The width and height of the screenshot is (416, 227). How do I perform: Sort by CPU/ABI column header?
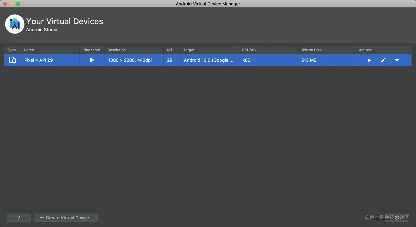(x=268, y=50)
